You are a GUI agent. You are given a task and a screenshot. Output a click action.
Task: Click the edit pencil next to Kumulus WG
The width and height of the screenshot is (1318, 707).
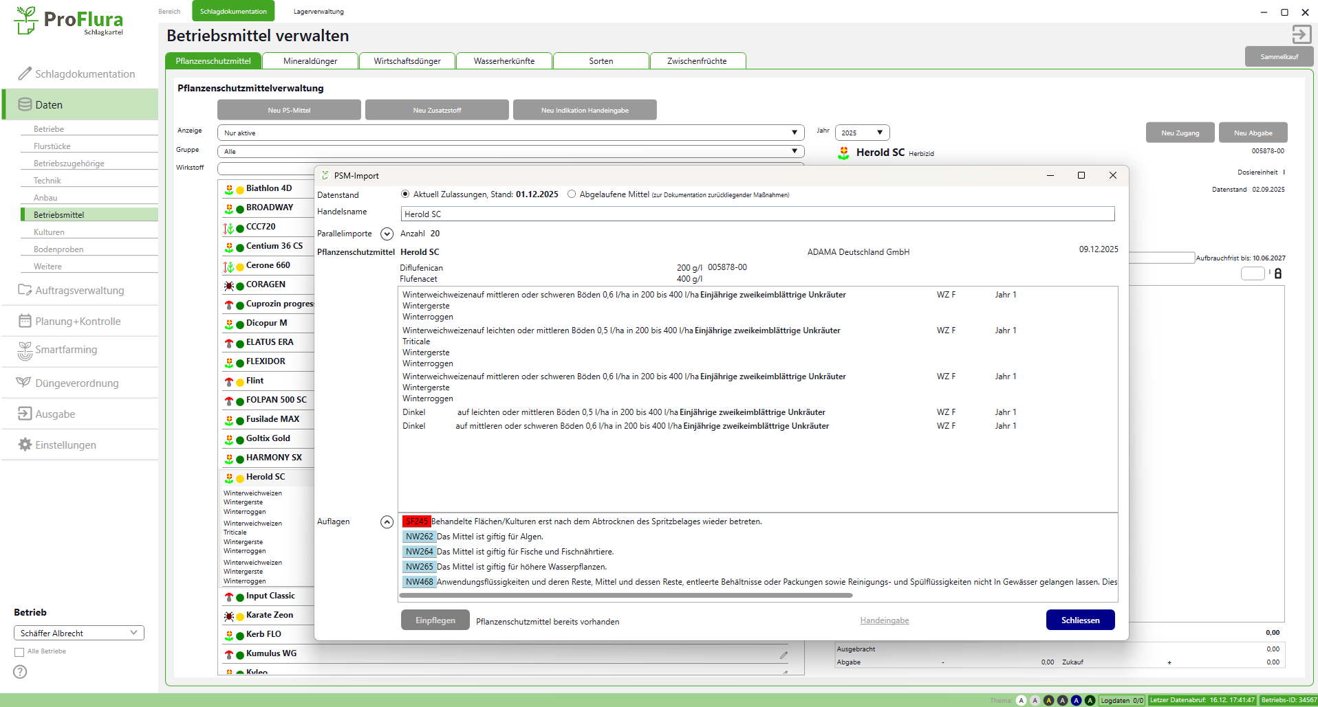click(784, 655)
